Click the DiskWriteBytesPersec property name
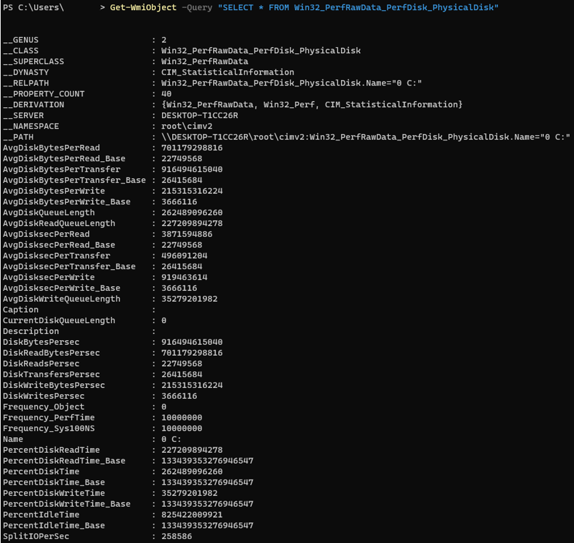This screenshot has width=574, height=543. point(54,385)
